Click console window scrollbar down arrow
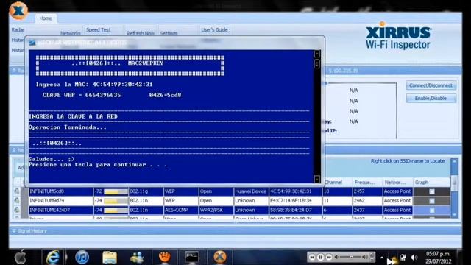Viewport: 471px width, 265px height. click(x=316, y=179)
